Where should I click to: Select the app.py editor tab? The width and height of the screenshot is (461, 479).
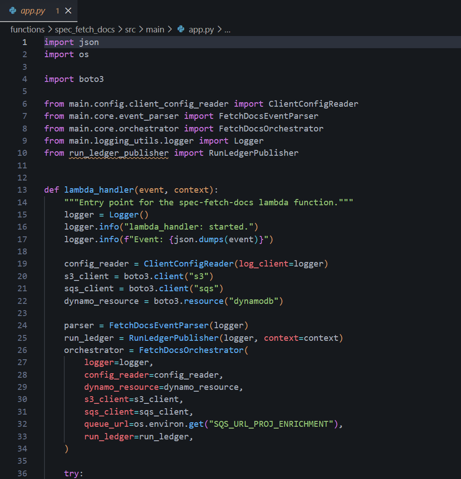click(x=39, y=11)
